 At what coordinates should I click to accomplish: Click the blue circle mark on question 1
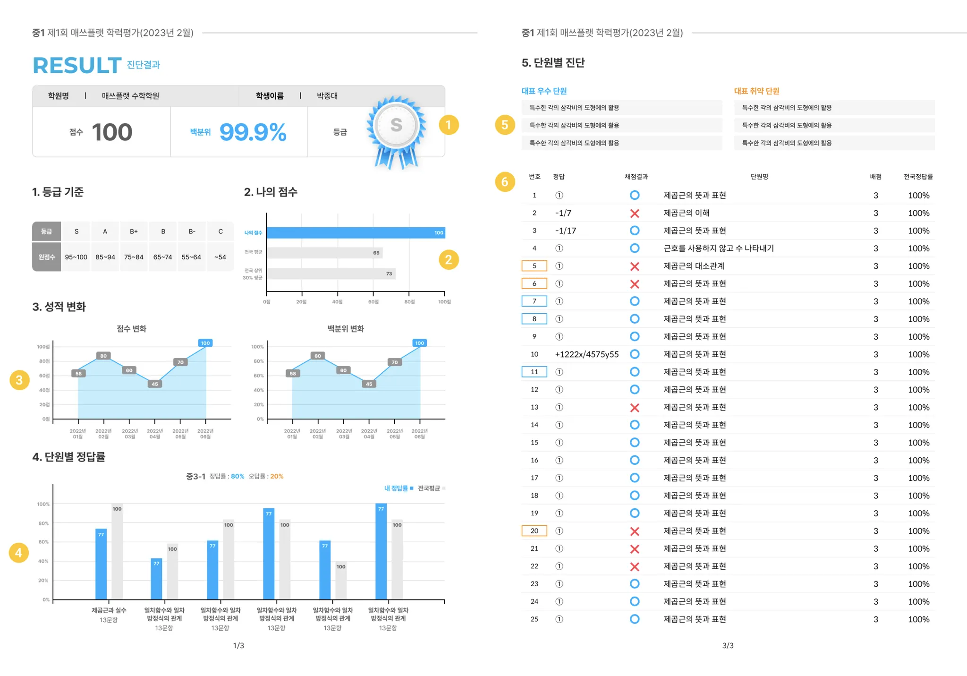pos(635,195)
